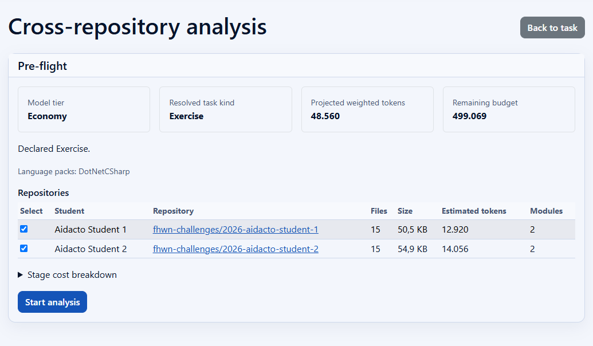The height and width of the screenshot is (346, 593).
Task: Click the Files column header
Action: pos(379,211)
